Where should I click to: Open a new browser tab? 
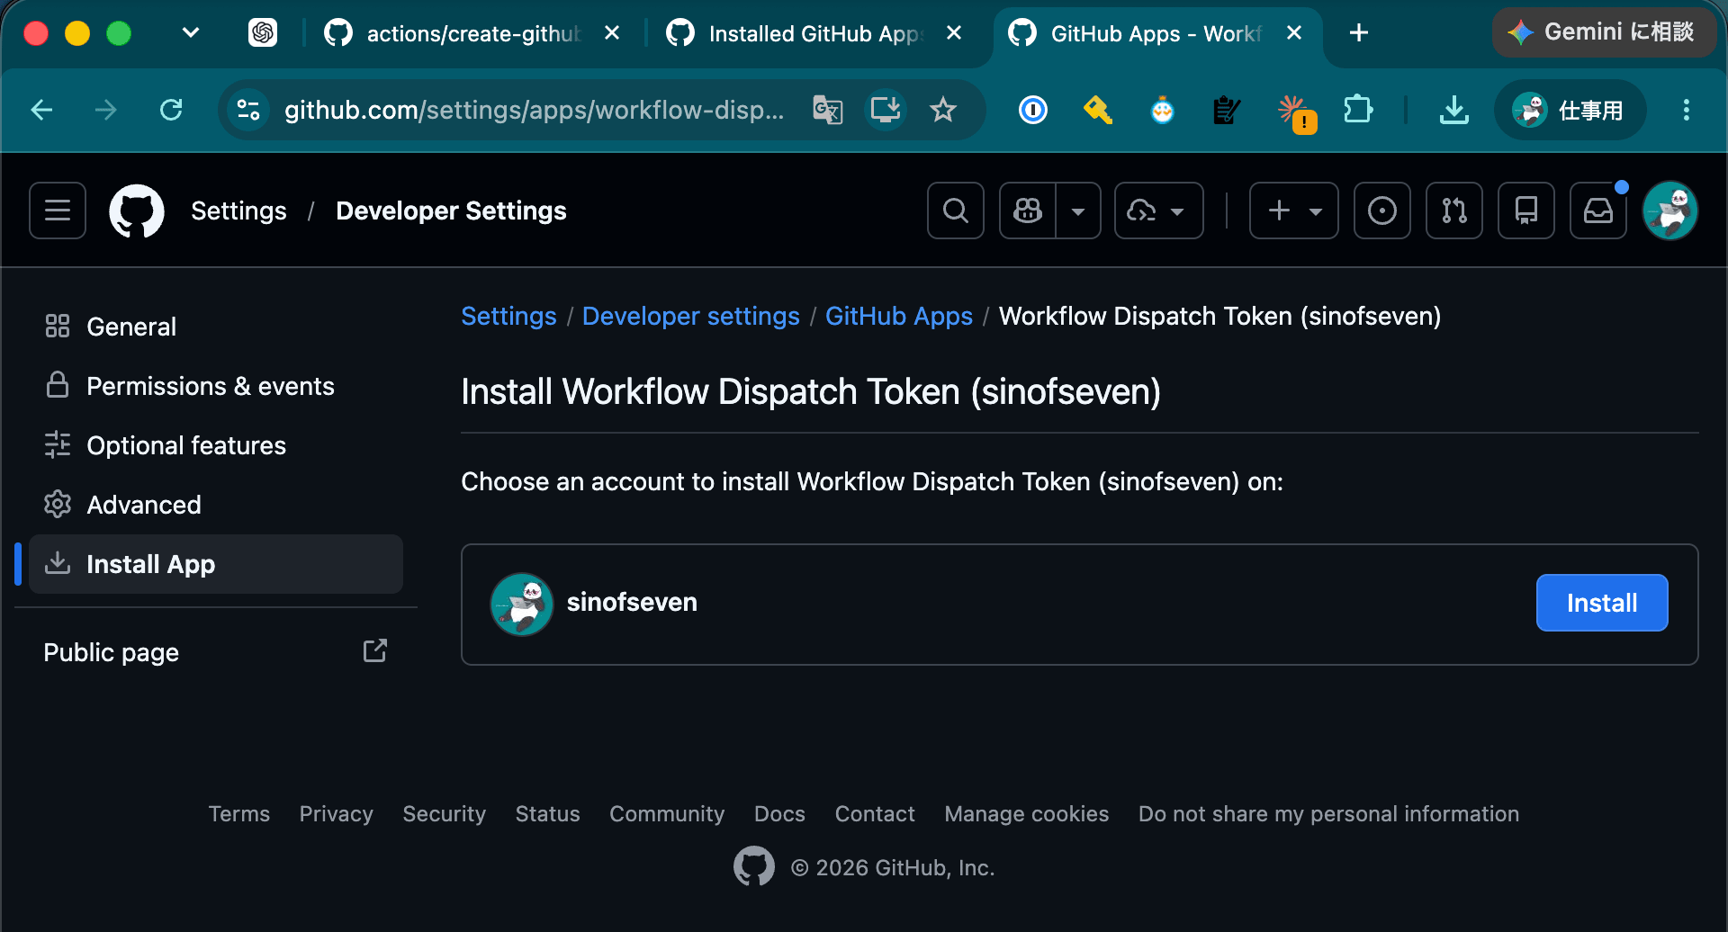tap(1359, 33)
